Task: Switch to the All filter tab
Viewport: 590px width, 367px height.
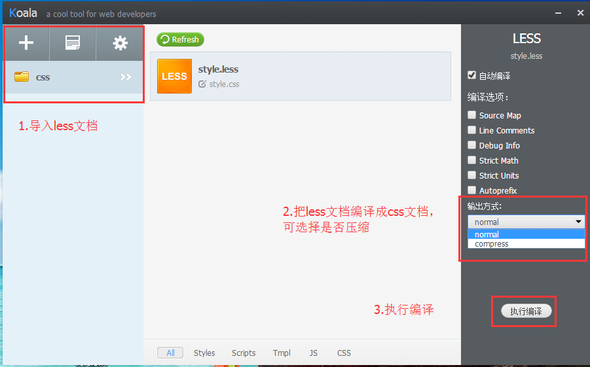Action: pyautogui.click(x=170, y=353)
